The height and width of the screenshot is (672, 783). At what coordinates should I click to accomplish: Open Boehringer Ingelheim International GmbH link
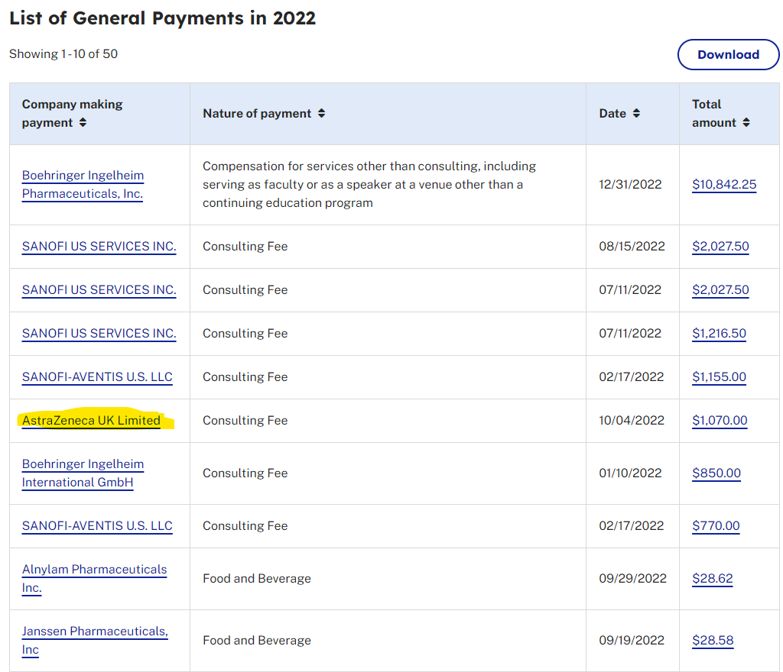coord(83,473)
